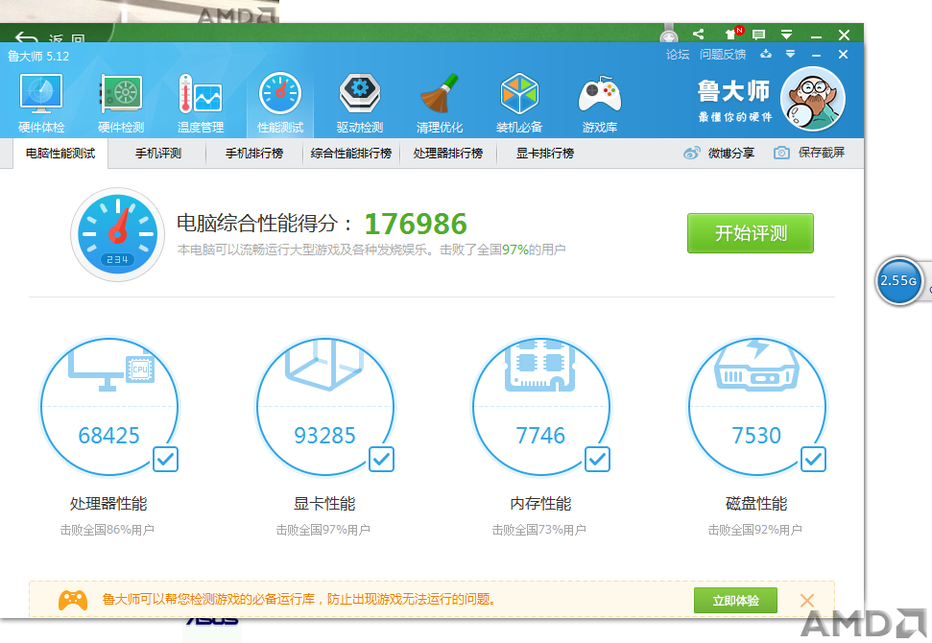
Task: Switch to the 显卡排行榜 tab
Action: coord(544,154)
